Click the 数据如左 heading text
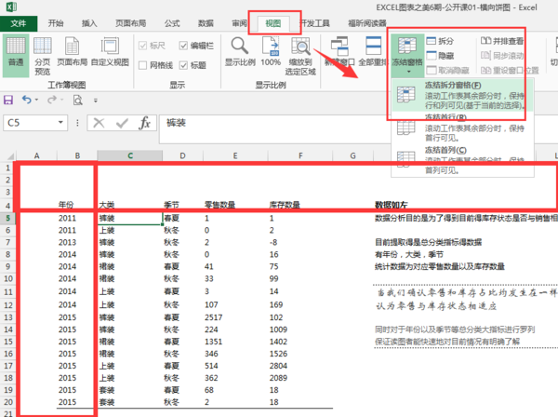The height and width of the screenshot is (417, 558). click(x=392, y=205)
